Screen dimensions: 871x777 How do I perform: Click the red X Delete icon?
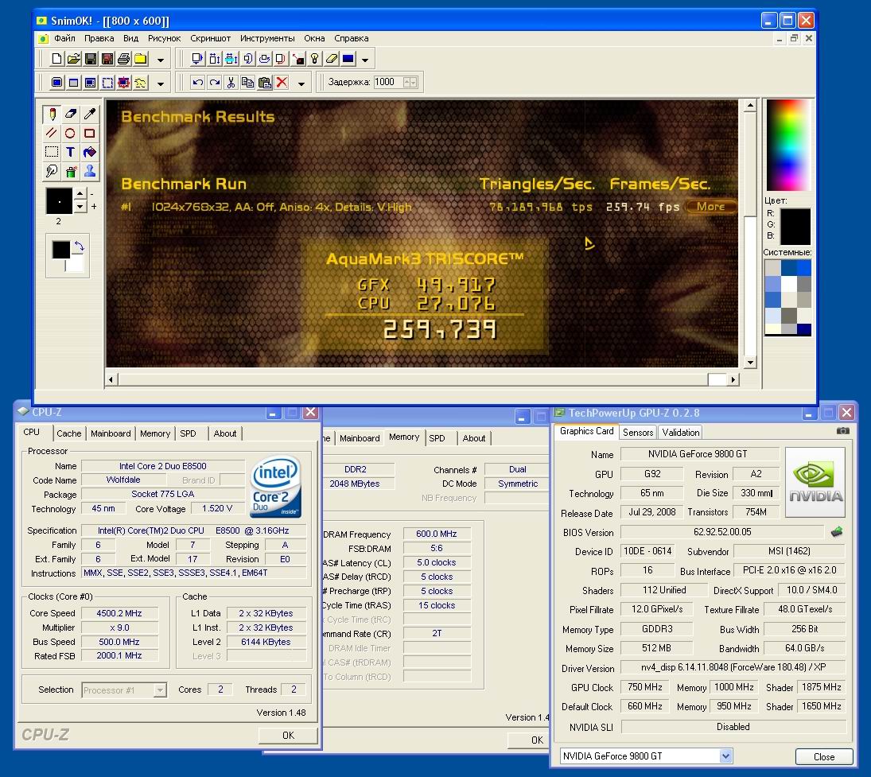tap(282, 83)
